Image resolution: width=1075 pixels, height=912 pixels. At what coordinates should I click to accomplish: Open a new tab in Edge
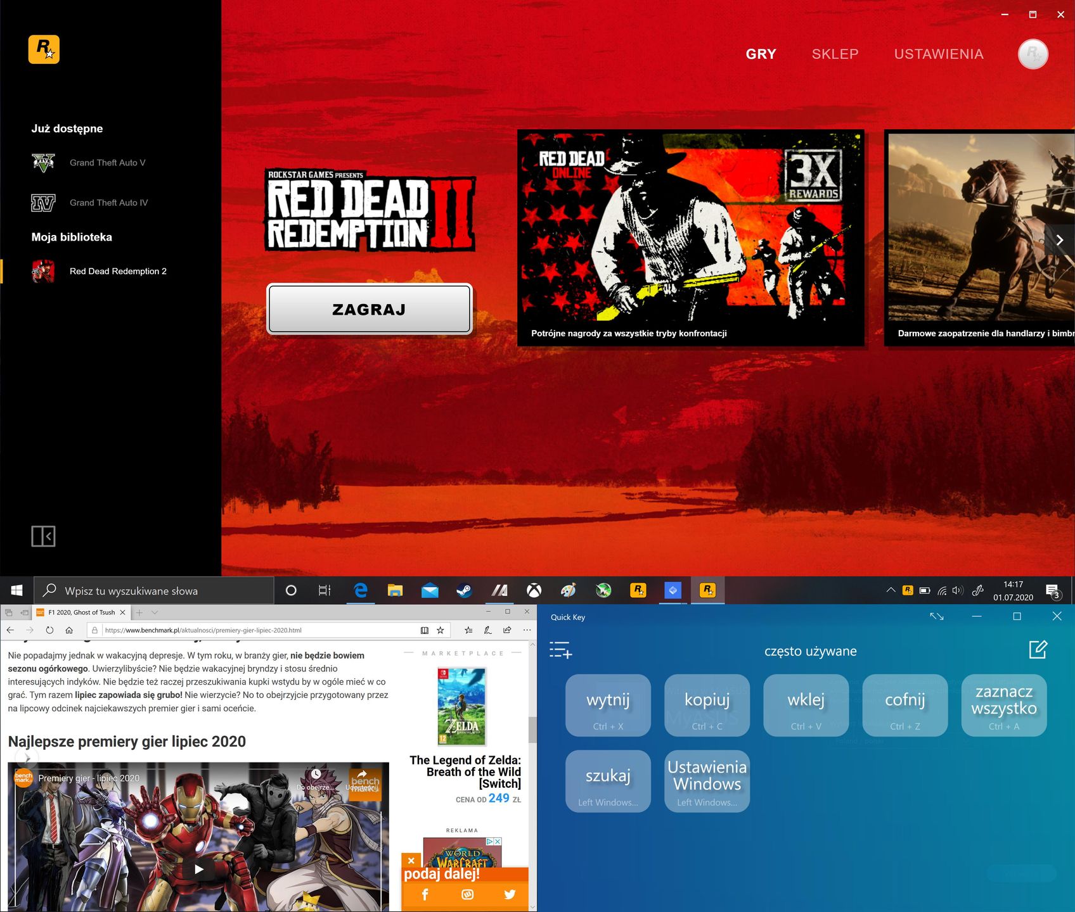point(139,612)
